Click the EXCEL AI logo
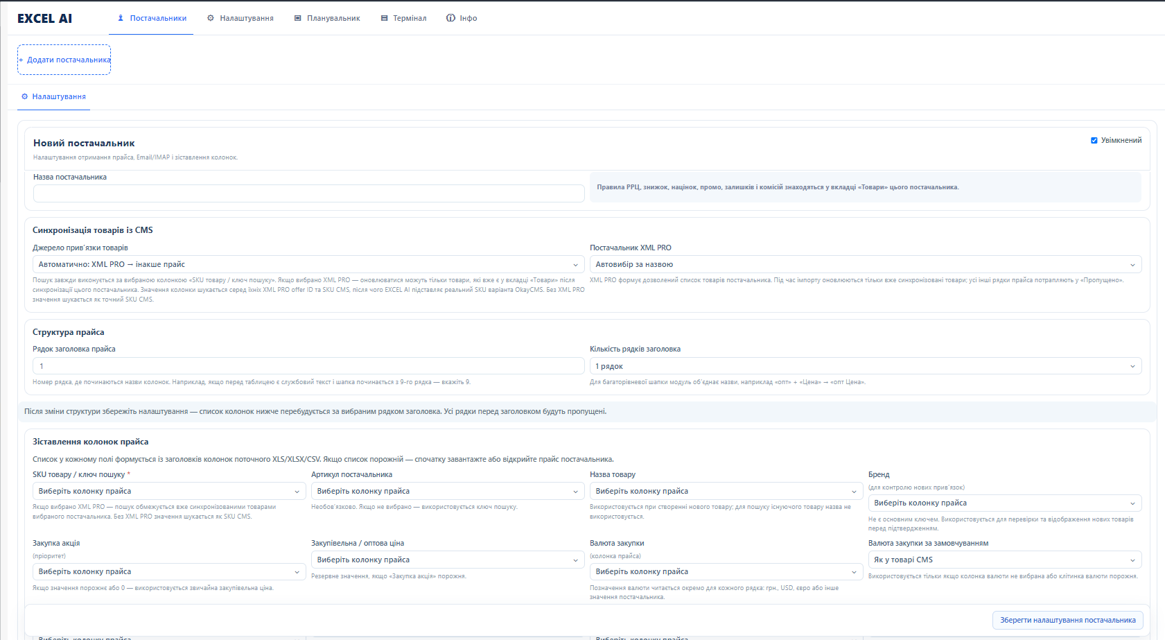 tap(44, 19)
